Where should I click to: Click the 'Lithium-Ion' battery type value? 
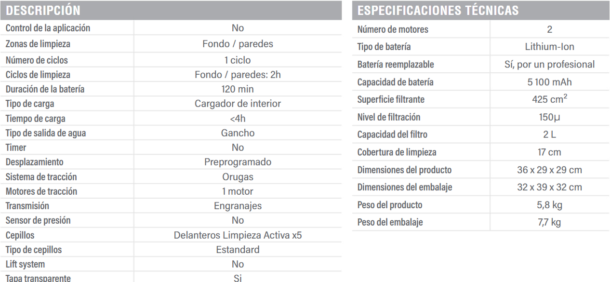pyautogui.click(x=549, y=46)
